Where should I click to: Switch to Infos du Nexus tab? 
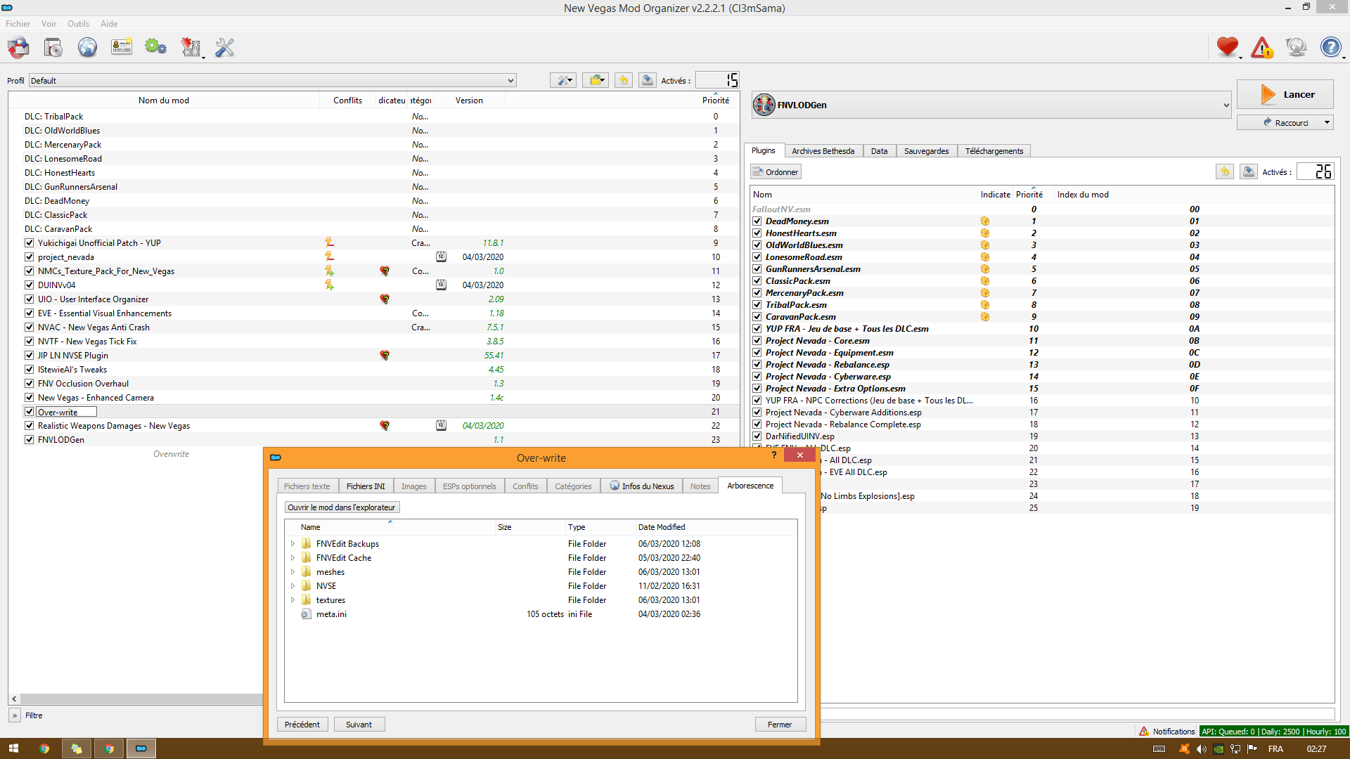click(x=641, y=486)
